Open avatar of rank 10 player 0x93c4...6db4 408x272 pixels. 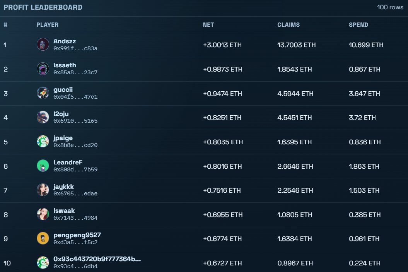[x=43, y=262]
